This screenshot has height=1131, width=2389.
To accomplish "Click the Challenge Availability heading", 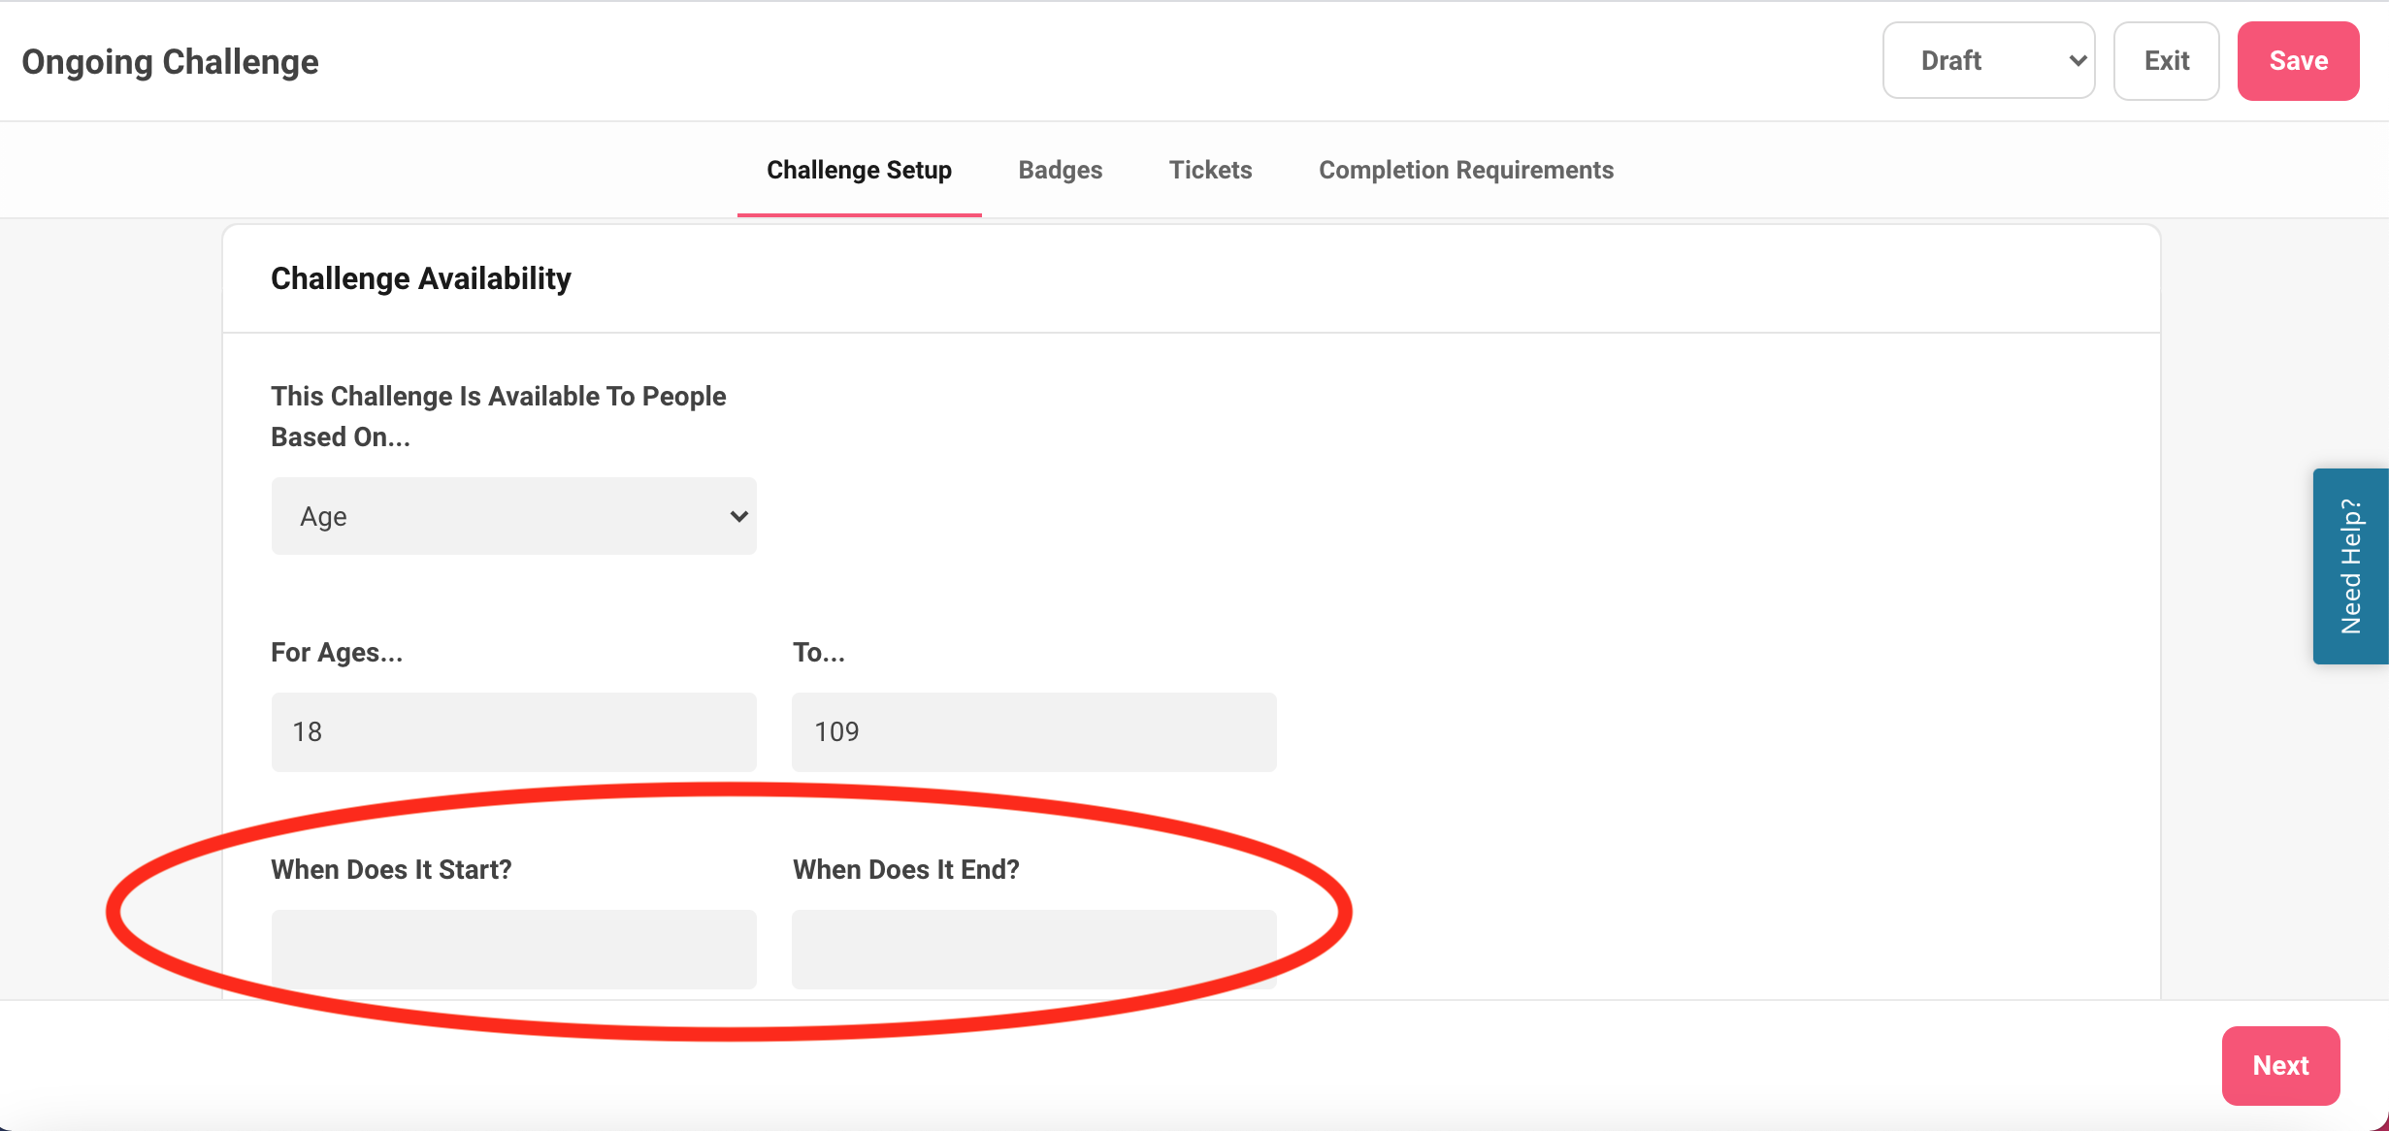I will (x=420, y=278).
